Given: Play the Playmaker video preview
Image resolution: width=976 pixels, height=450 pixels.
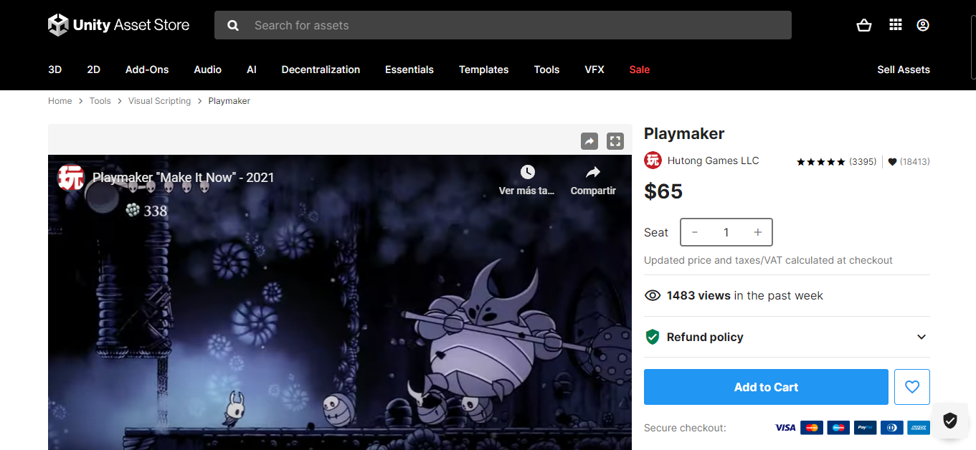Looking at the screenshot, I should 340,301.
